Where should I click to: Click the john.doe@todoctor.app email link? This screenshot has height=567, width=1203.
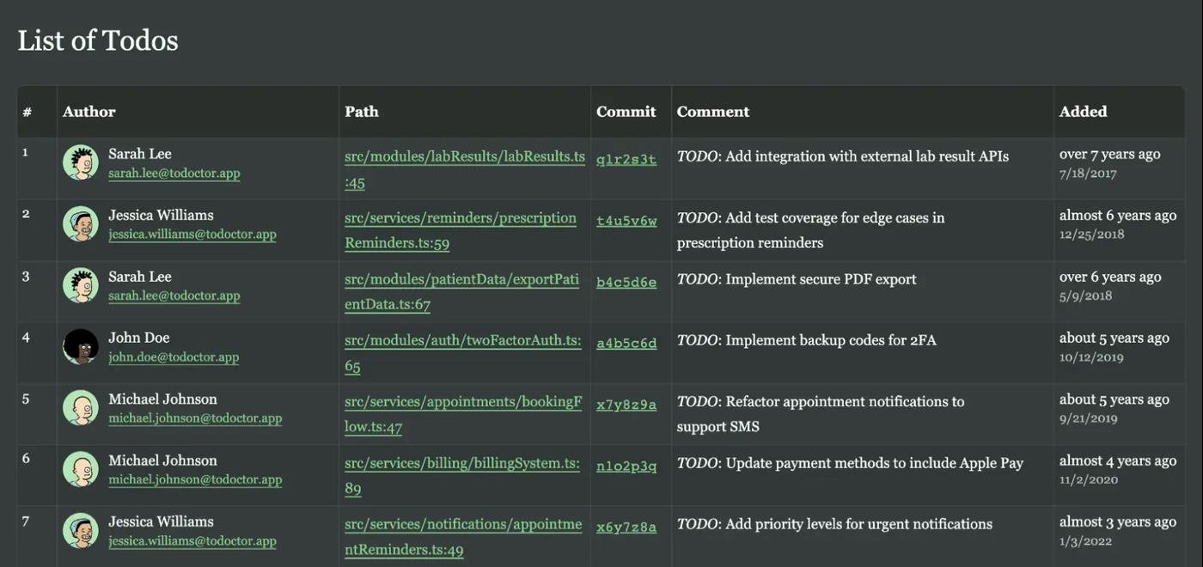click(174, 357)
